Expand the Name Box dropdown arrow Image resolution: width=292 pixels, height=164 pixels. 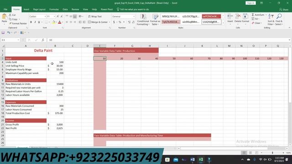(x=18, y=40)
